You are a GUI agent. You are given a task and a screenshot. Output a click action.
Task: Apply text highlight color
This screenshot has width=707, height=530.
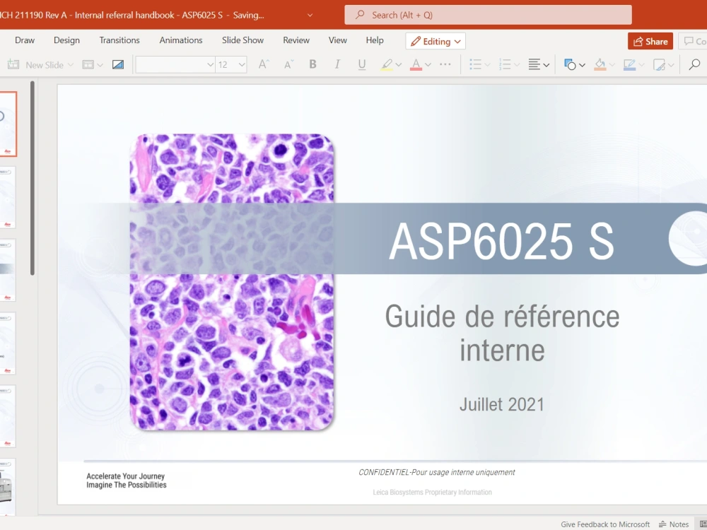[387, 65]
